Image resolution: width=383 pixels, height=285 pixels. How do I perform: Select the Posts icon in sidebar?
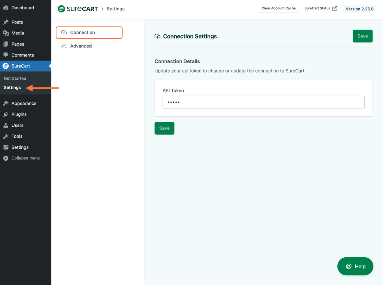[5, 22]
